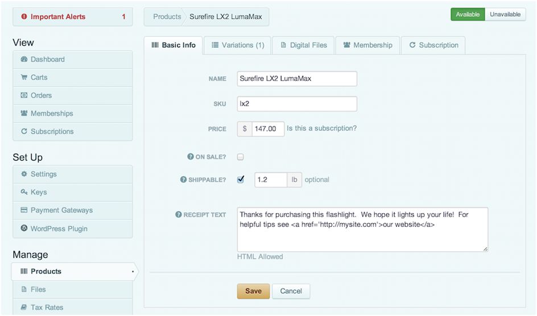
Task: Set product status to Available
Action: [x=468, y=14]
